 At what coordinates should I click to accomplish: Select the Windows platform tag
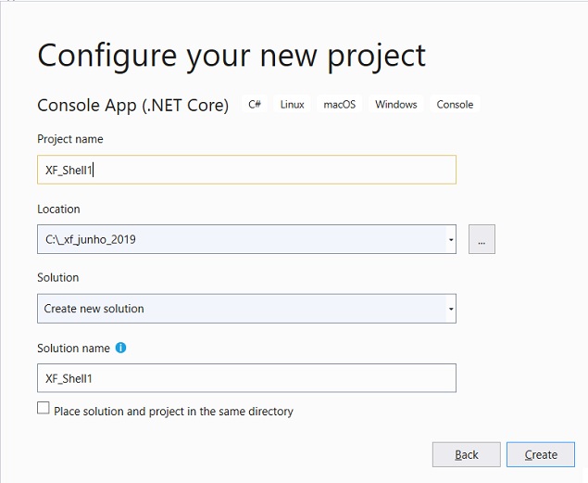point(396,104)
